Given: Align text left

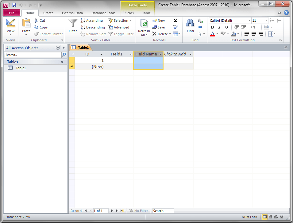Looking at the screenshot, I should click(247, 34).
